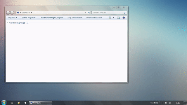
Task: Click the computer icon in address bar
Action: [18, 13]
